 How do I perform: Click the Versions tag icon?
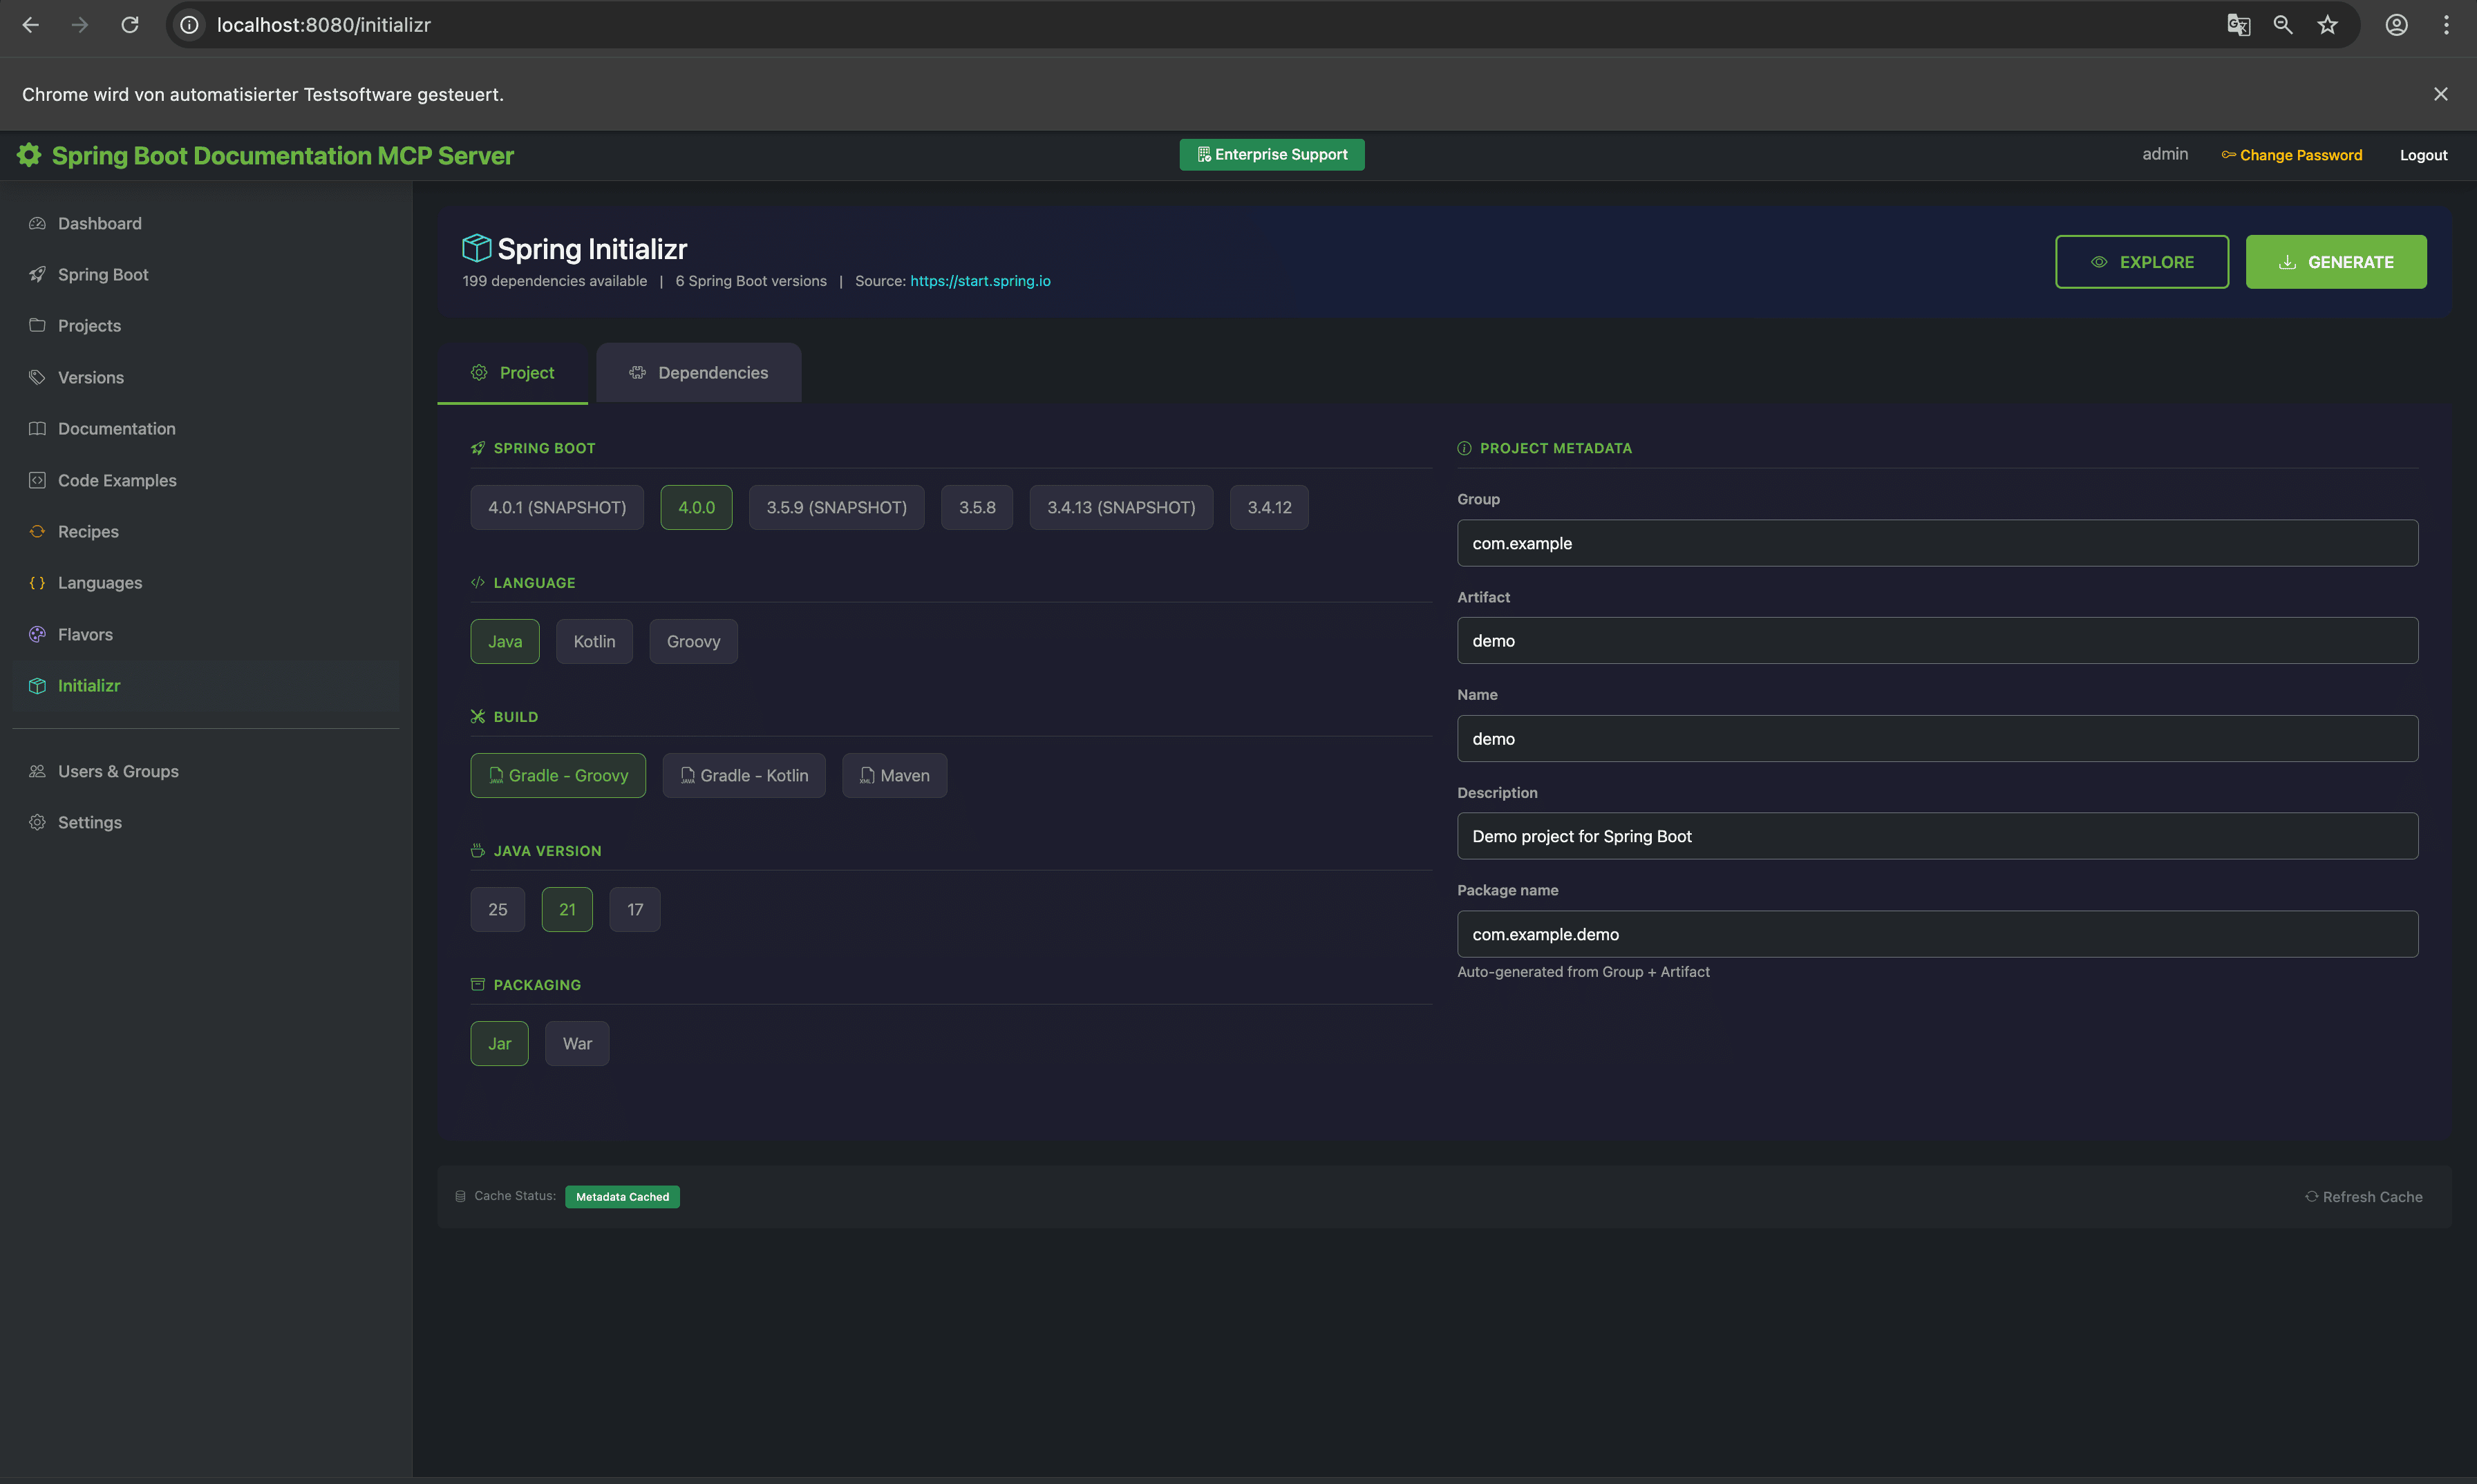click(x=37, y=377)
